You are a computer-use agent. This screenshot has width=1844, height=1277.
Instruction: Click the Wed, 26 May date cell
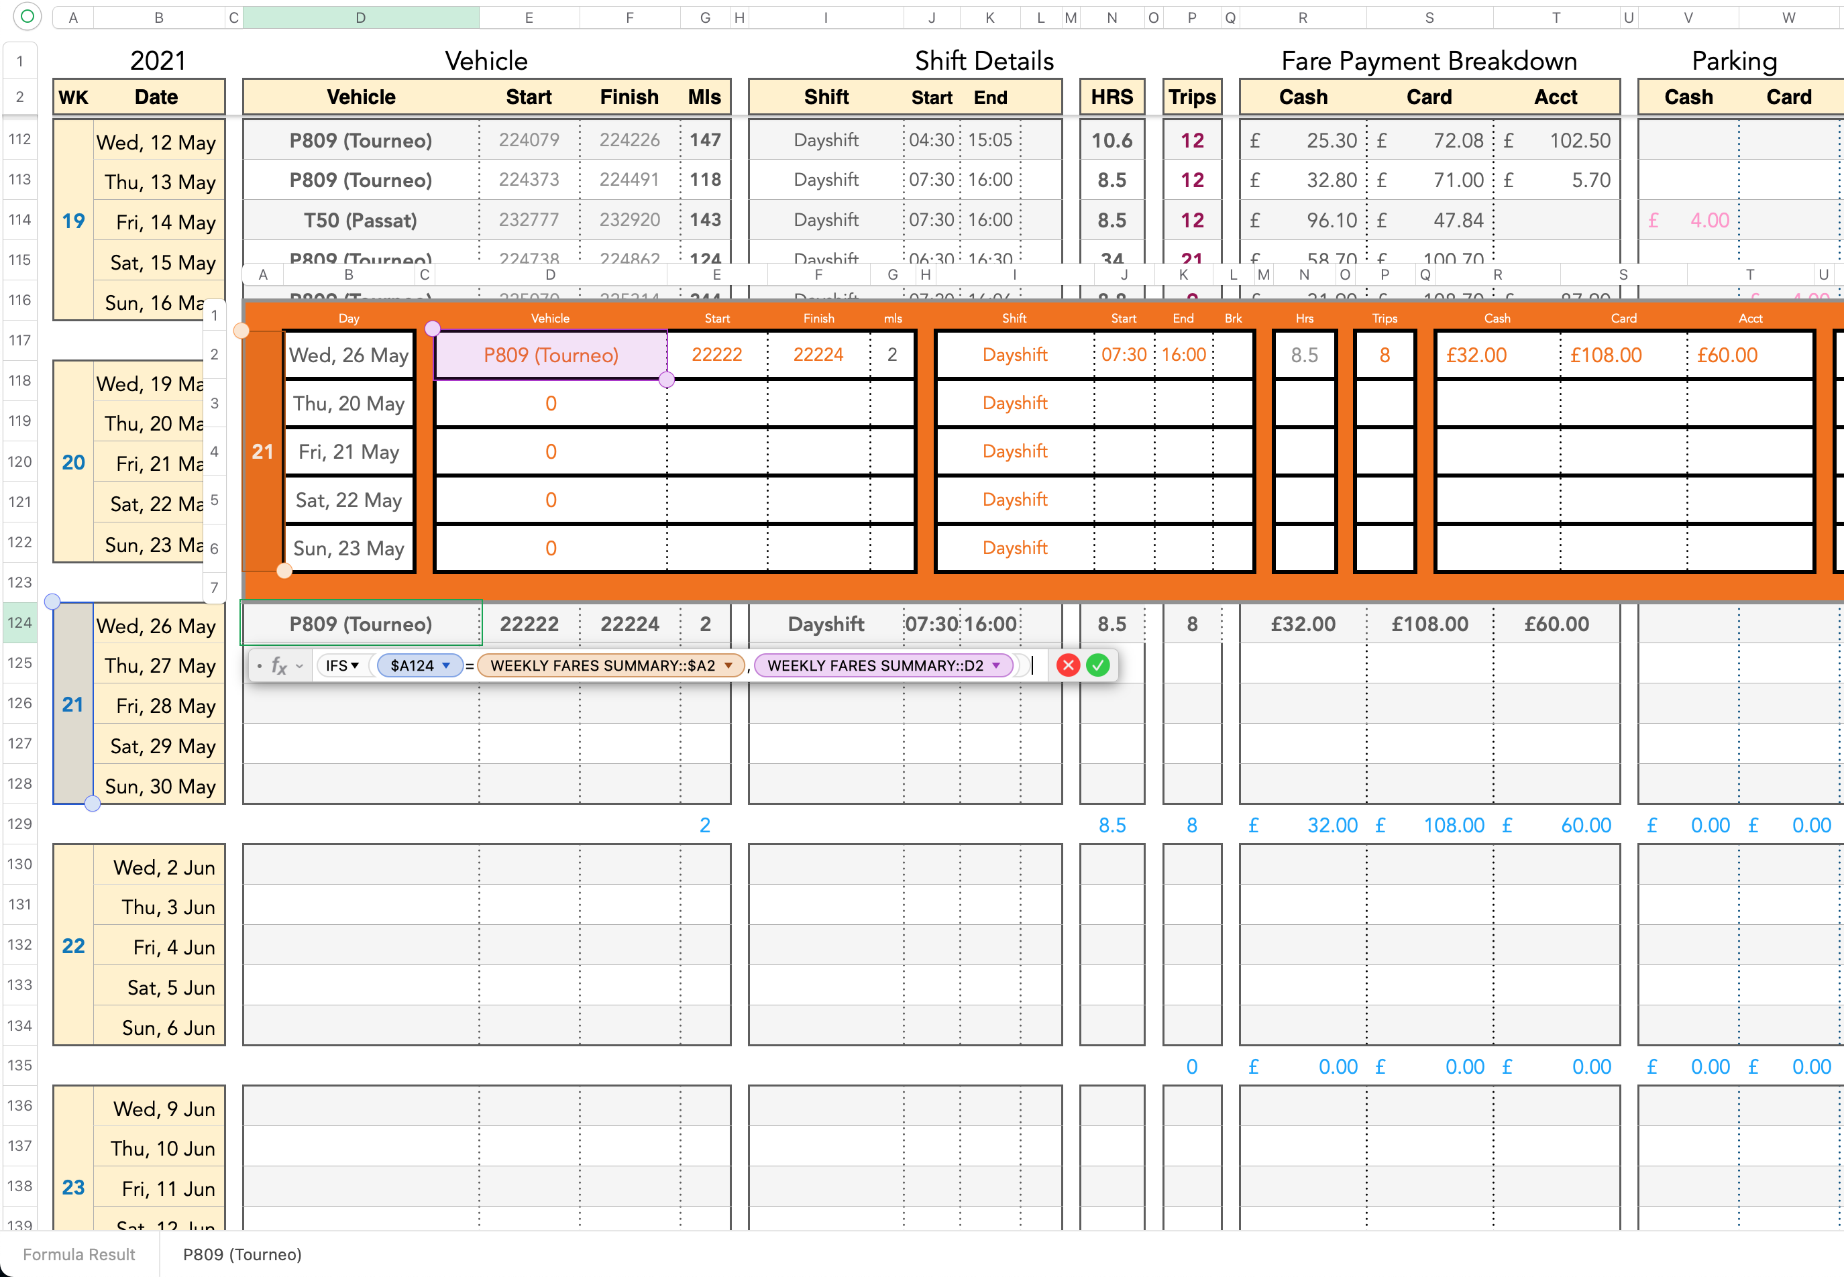click(x=157, y=626)
